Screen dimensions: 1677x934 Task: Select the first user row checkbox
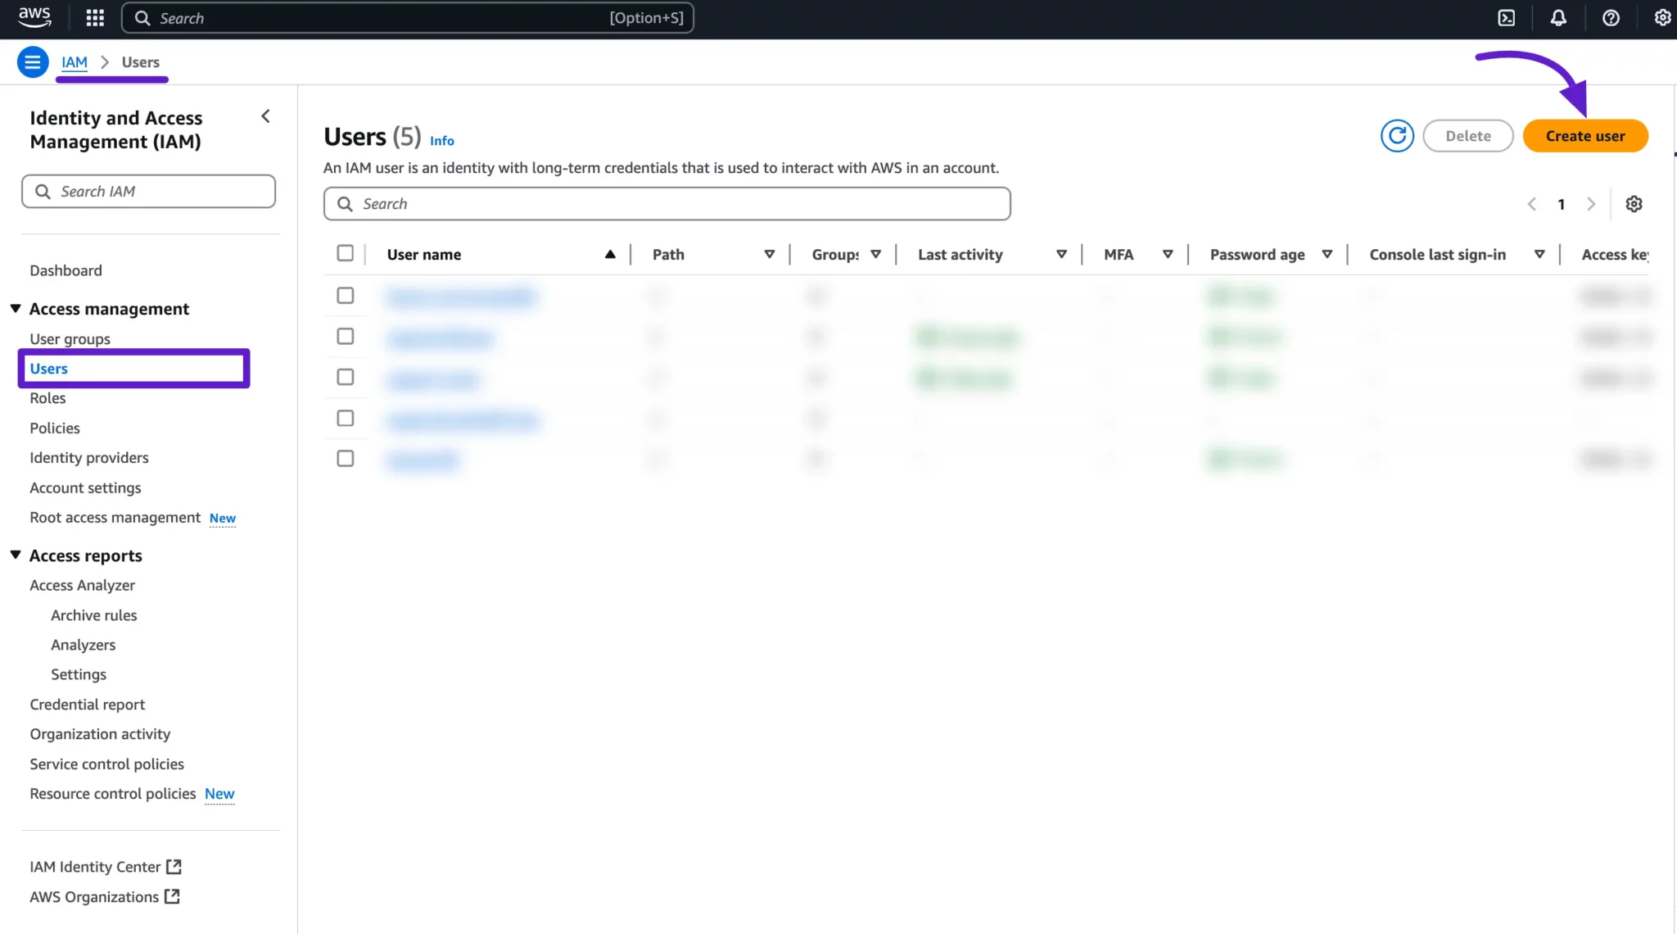346,295
